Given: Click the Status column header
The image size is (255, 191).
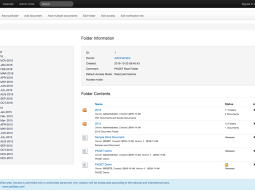Looking at the screenshot, I should coord(229,104).
